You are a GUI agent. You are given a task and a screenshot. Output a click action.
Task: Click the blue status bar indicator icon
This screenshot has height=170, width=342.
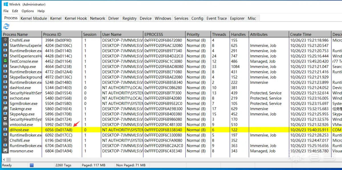pyautogui.click(x=32, y=165)
